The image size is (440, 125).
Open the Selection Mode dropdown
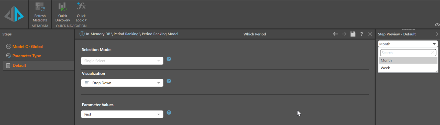(122, 61)
